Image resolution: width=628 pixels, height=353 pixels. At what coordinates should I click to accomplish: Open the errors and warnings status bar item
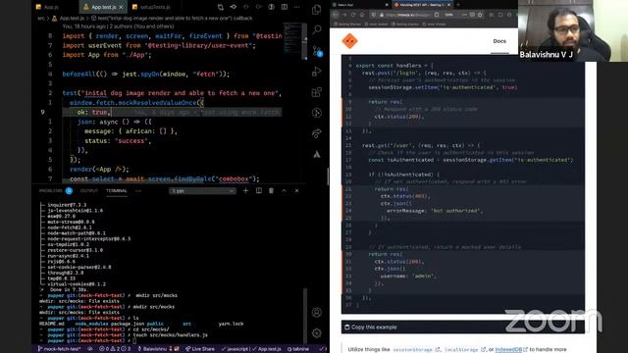coord(115,349)
